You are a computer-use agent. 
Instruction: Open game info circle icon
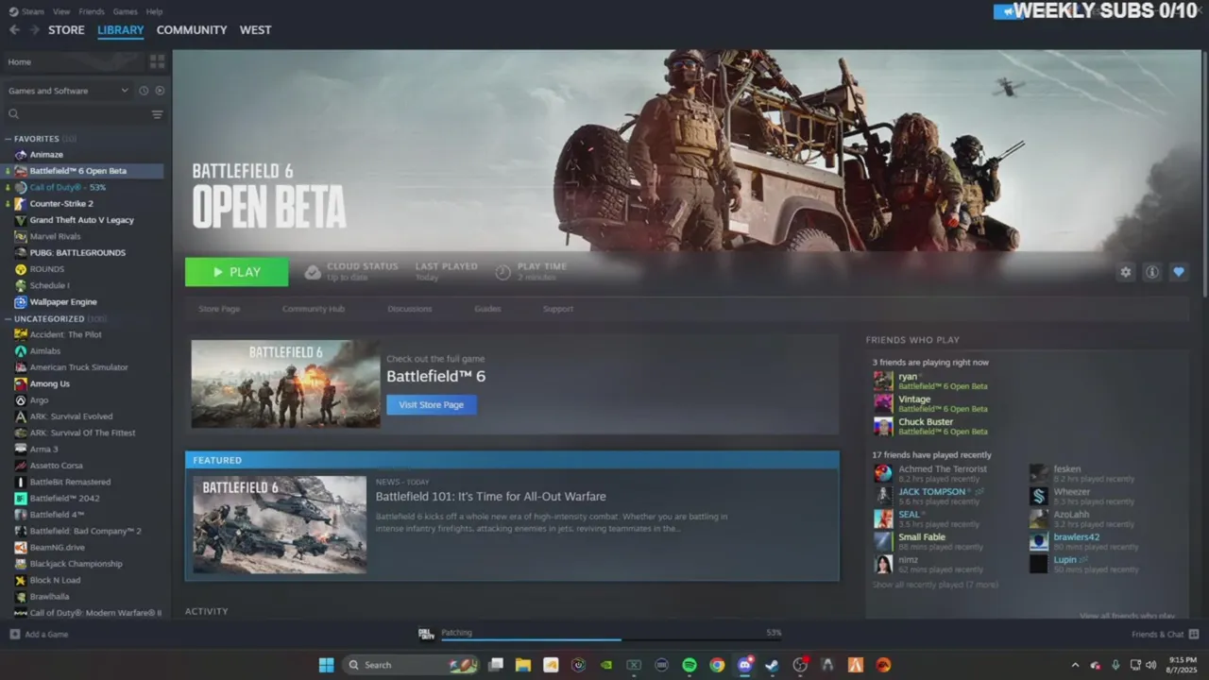pyautogui.click(x=1152, y=272)
